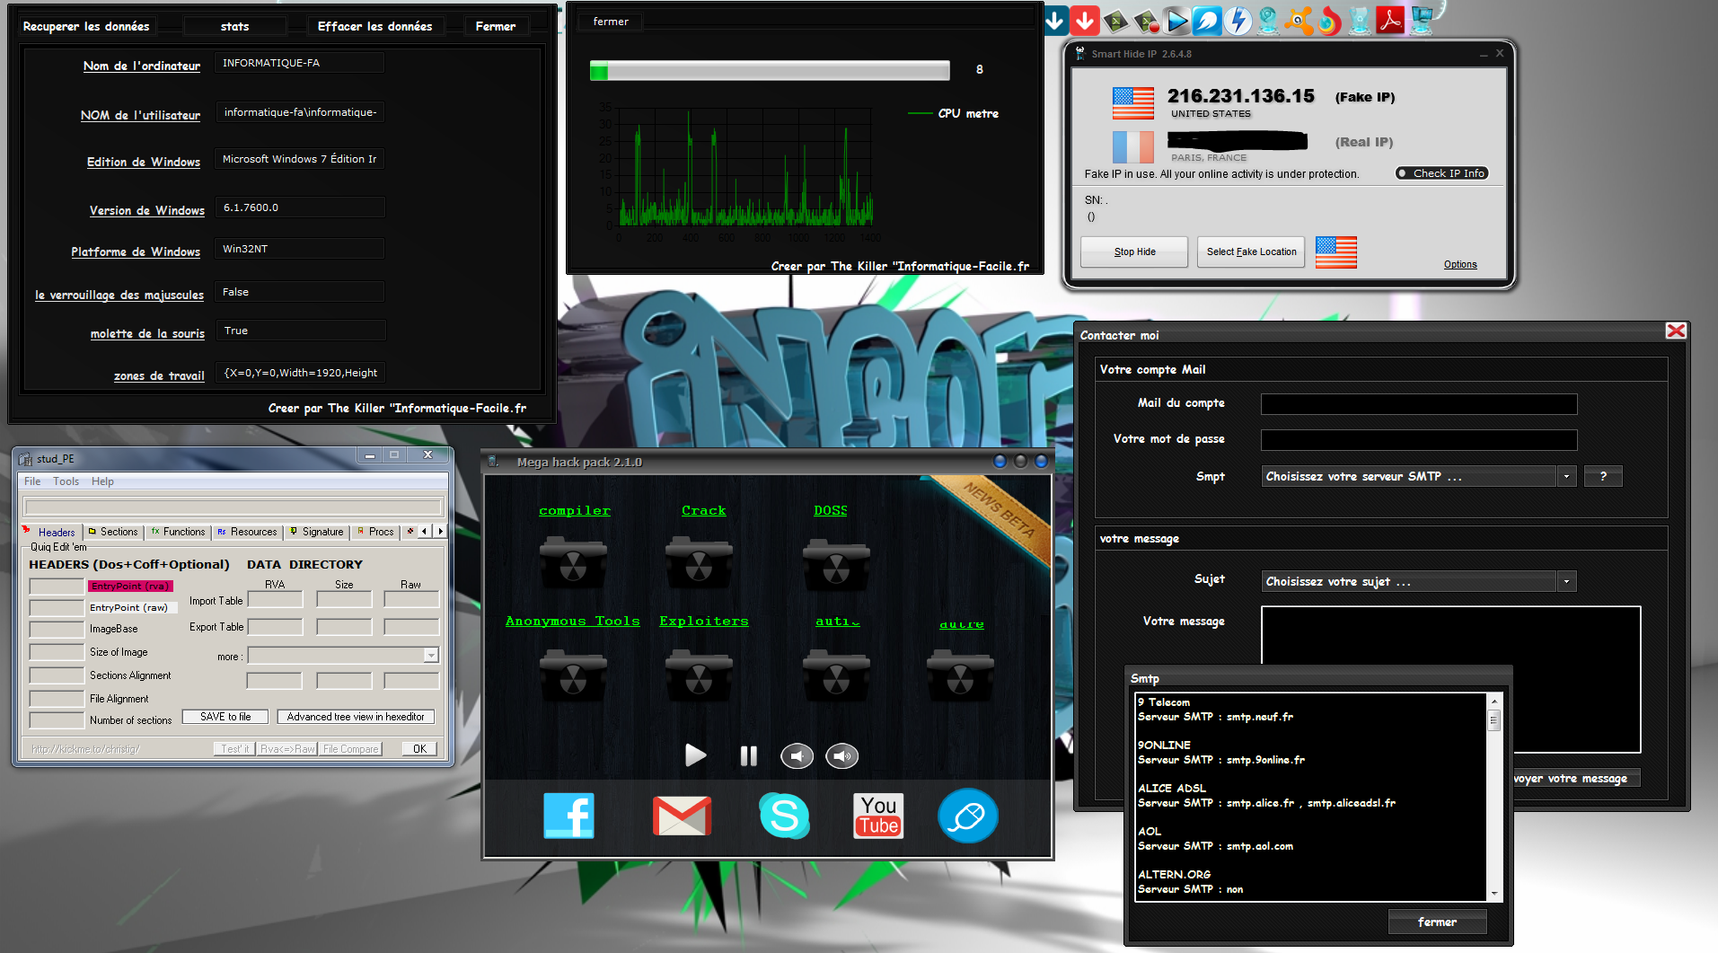Click the Skype icon in Mega hack pack

(784, 816)
